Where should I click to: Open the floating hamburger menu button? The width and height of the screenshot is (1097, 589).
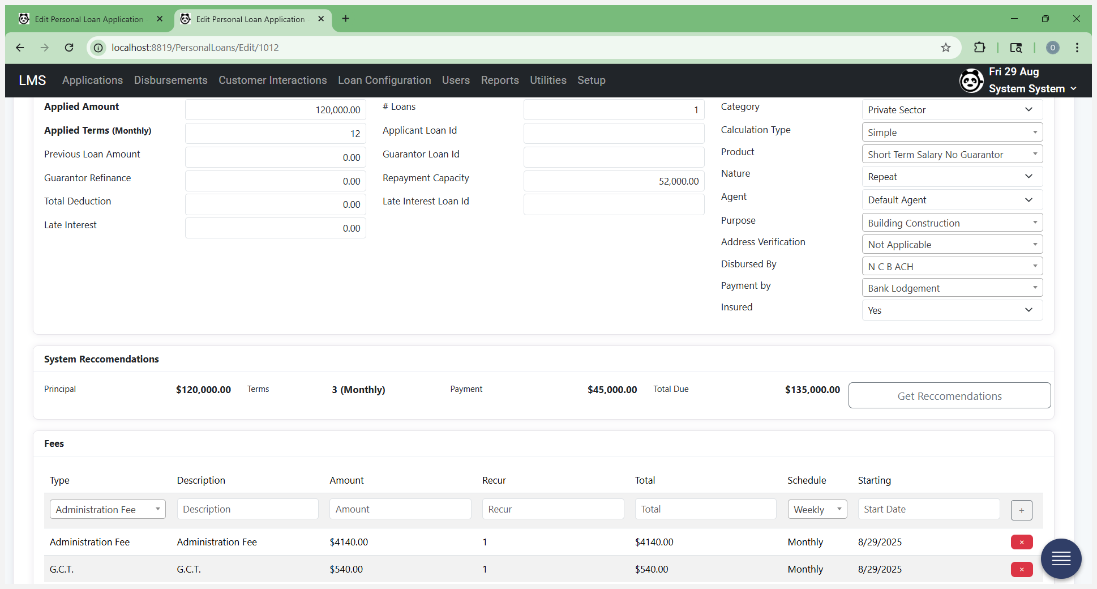click(1061, 558)
